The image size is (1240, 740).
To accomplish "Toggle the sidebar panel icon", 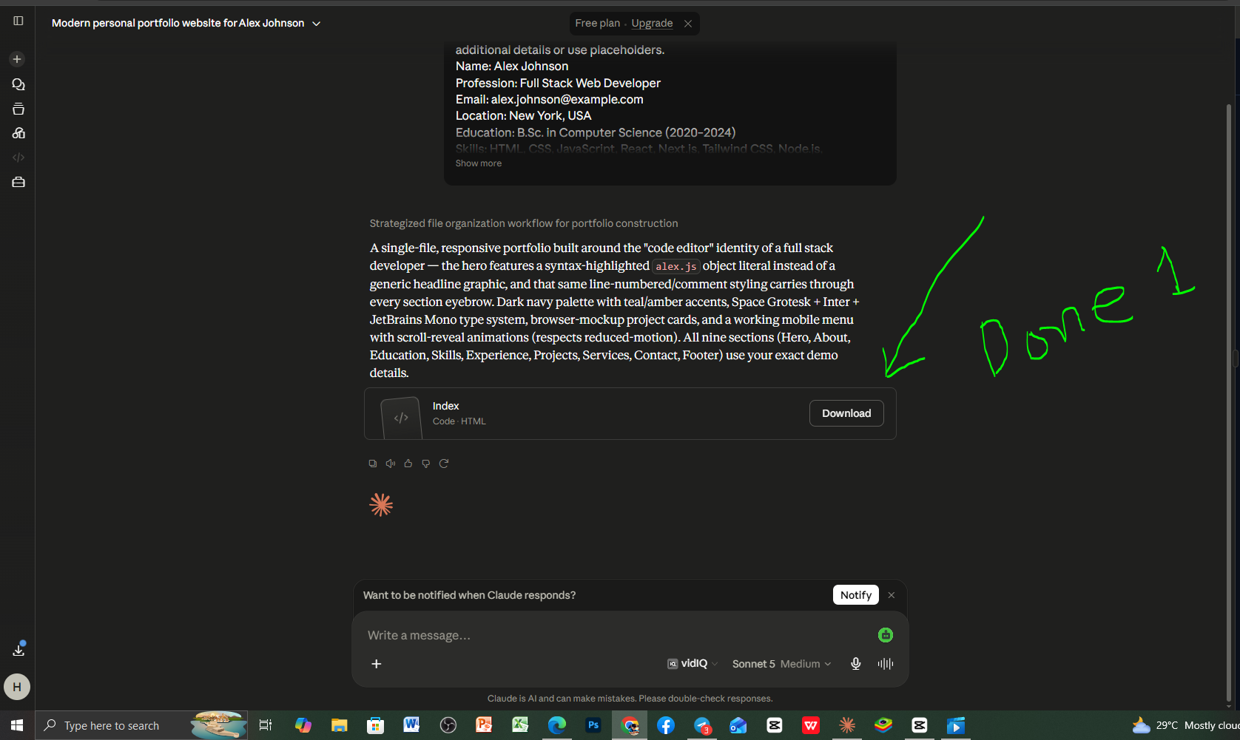I will (x=18, y=21).
